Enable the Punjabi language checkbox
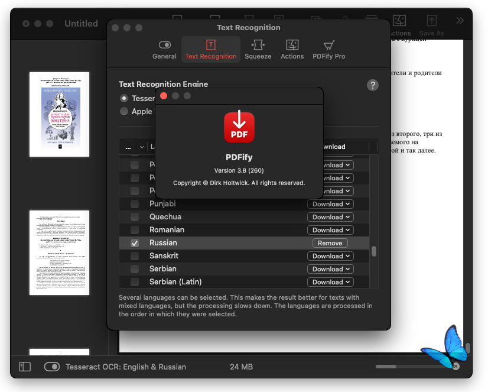Viewport: 488px width, 392px height. [x=135, y=204]
